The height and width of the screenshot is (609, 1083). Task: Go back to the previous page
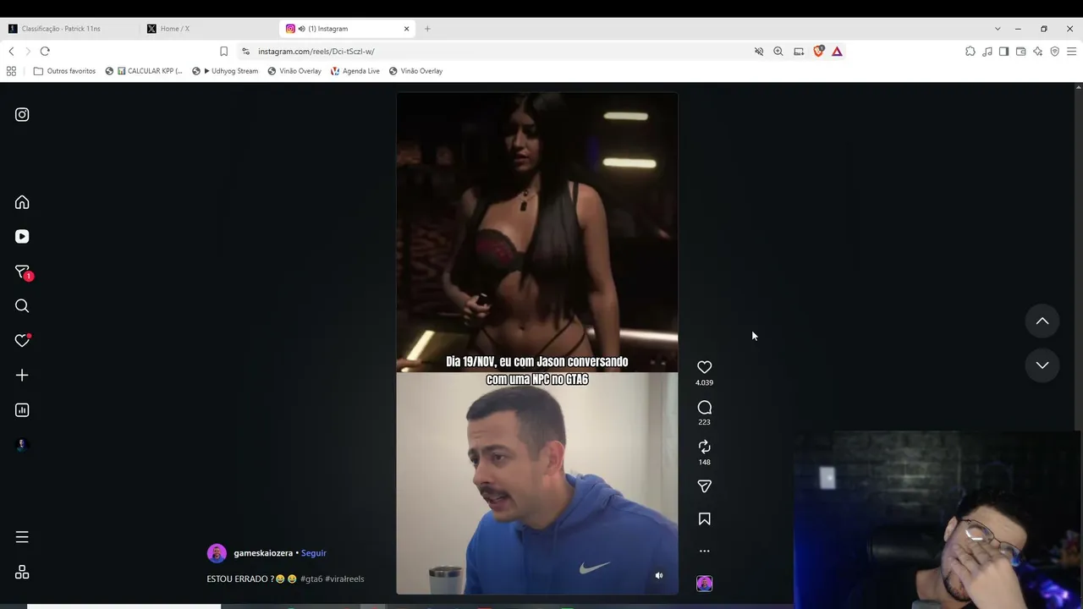[11, 52]
